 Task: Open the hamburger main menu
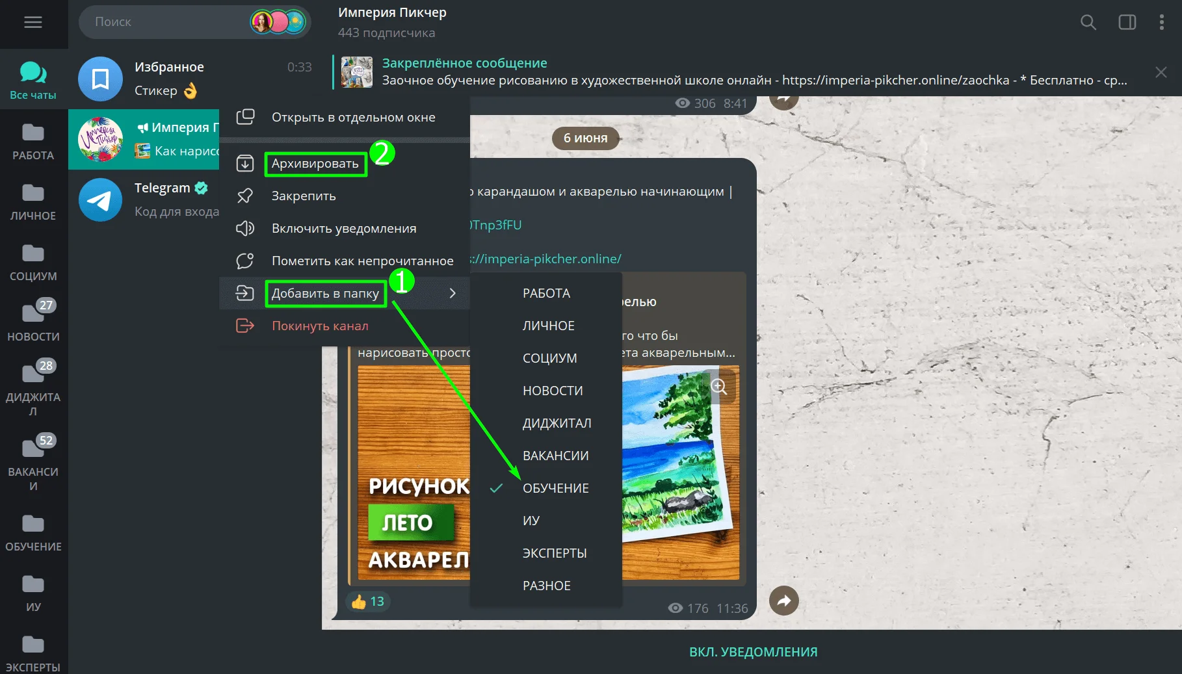[33, 22]
